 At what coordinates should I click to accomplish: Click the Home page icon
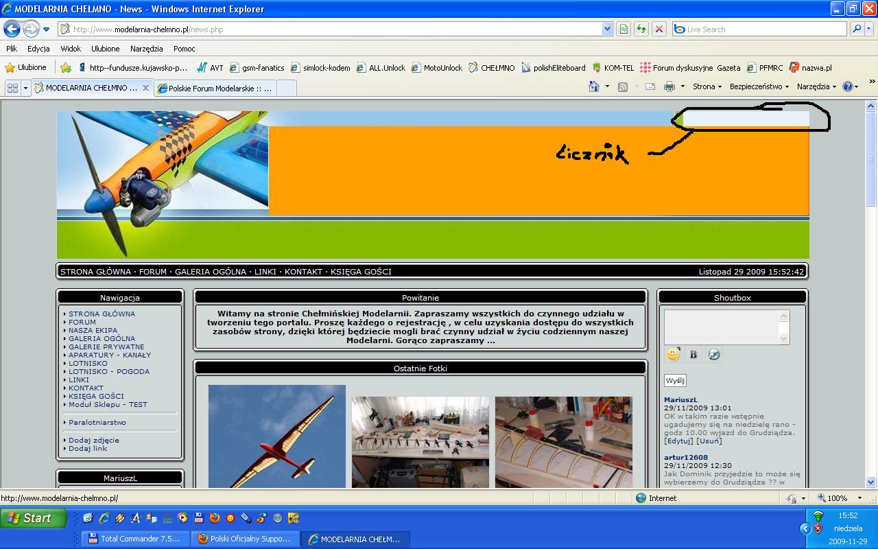point(594,86)
